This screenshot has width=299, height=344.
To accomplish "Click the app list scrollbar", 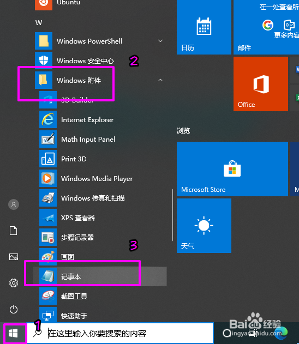I will pos(172,215).
